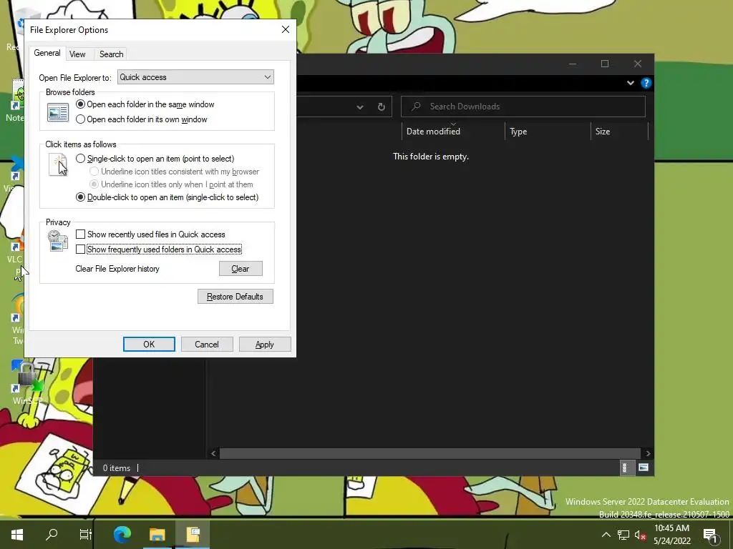Click the muted volume tray icon

[641, 535]
